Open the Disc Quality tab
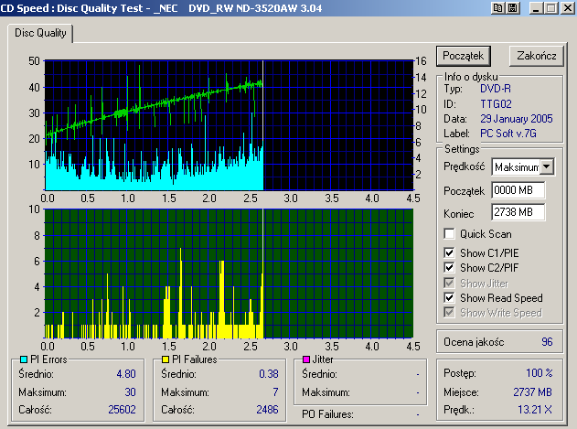The width and height of the screenshot is (577, 429). [40, 33]
